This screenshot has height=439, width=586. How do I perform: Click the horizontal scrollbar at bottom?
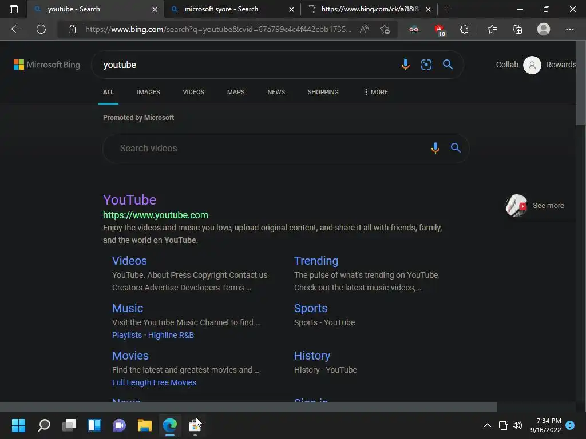click(x=248, y=406)
